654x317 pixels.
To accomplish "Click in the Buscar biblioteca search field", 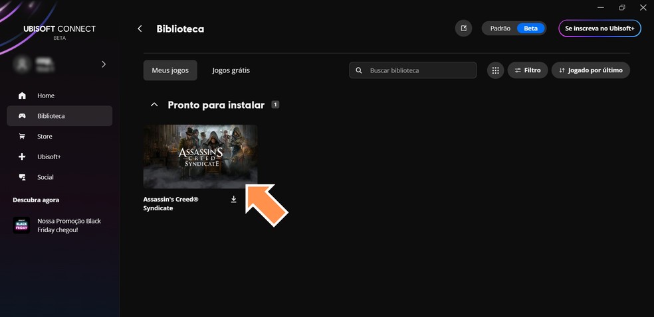I will click(x=413, y=70).
